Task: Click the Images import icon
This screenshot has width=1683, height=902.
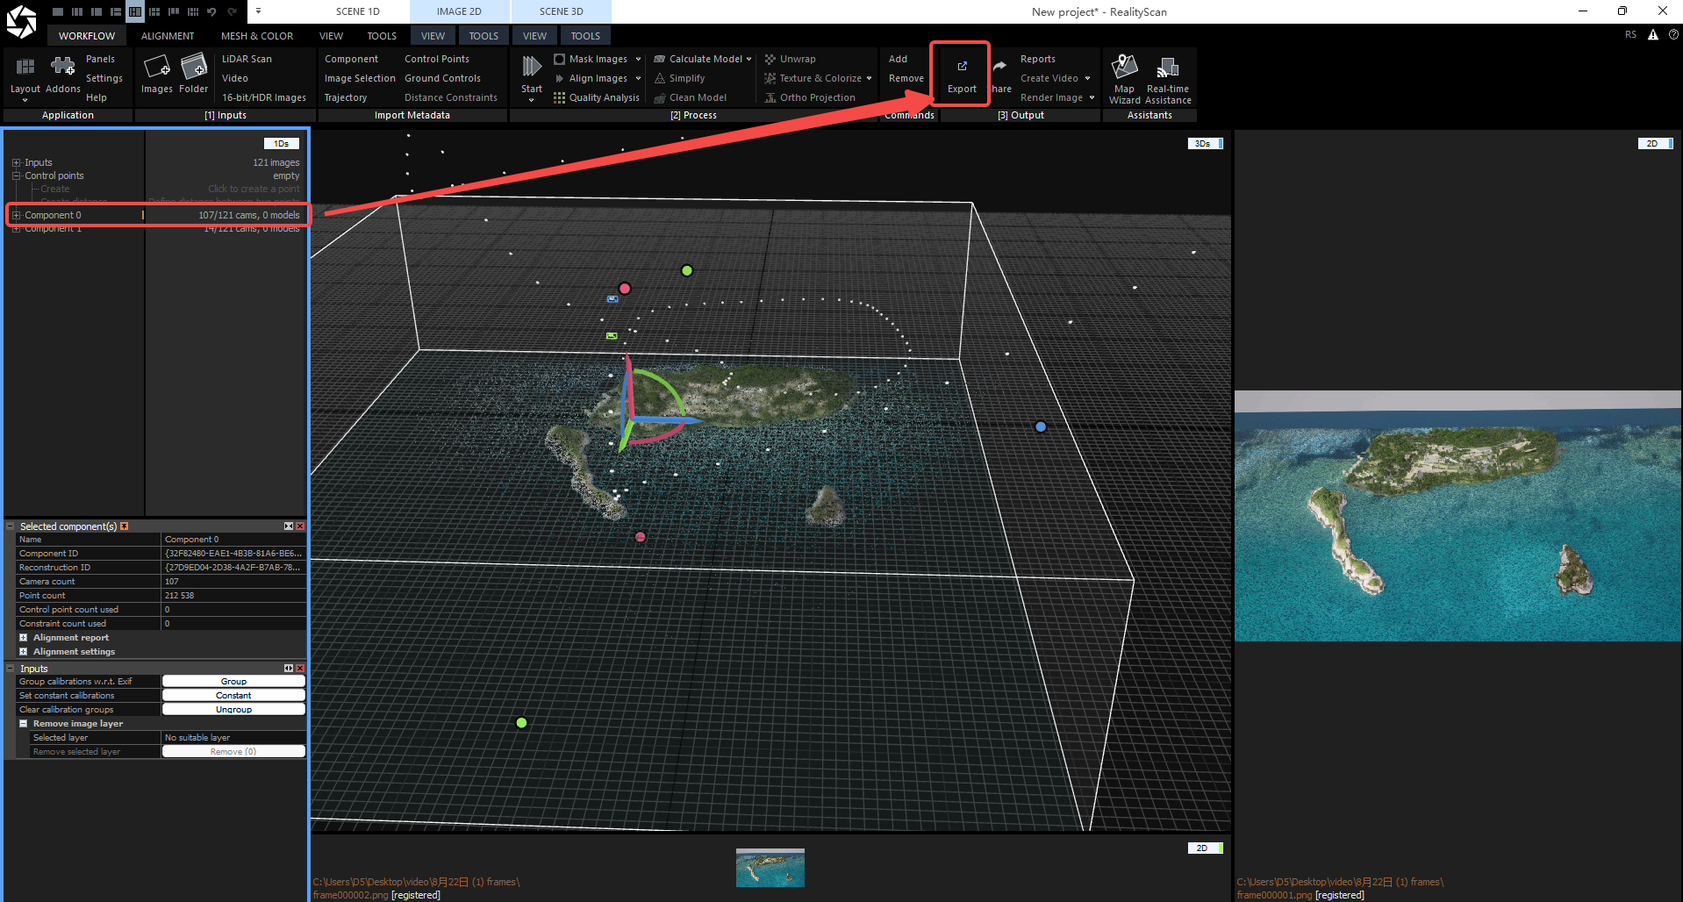Action: [x=156, y=67]
